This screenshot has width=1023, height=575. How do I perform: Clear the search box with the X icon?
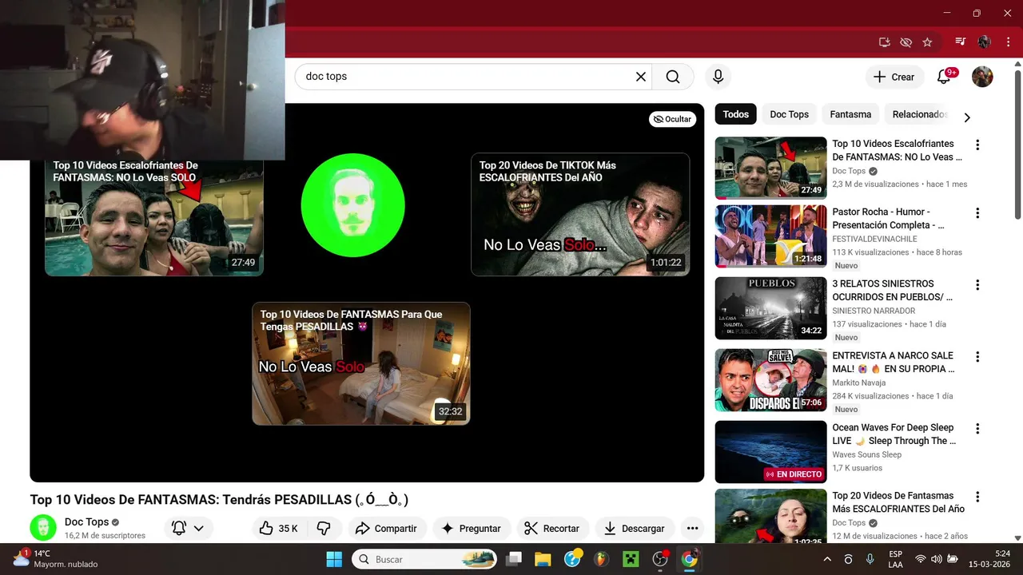(641, 77)
